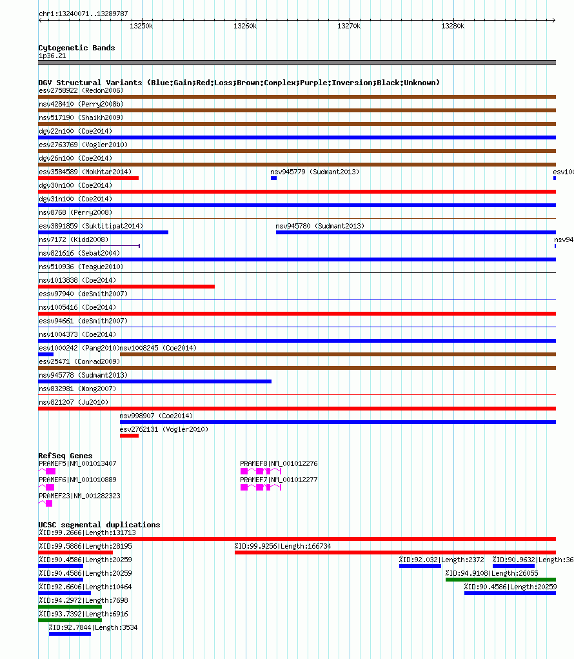
Task: Open dgv30n100 (Coe2014) variant label
Action: point(75,185)
